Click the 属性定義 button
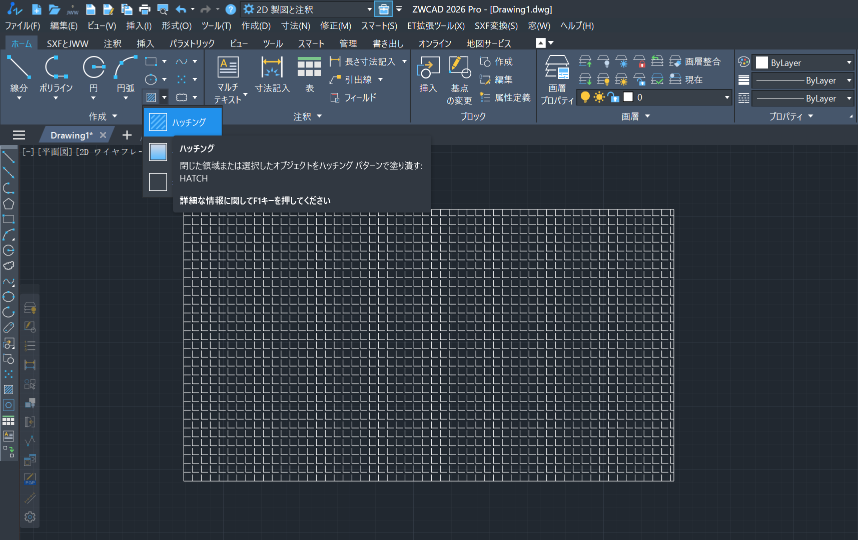Image resolution: width=858 pixels, height=540 pixels. pyautogui.click(x=505, y=98)
